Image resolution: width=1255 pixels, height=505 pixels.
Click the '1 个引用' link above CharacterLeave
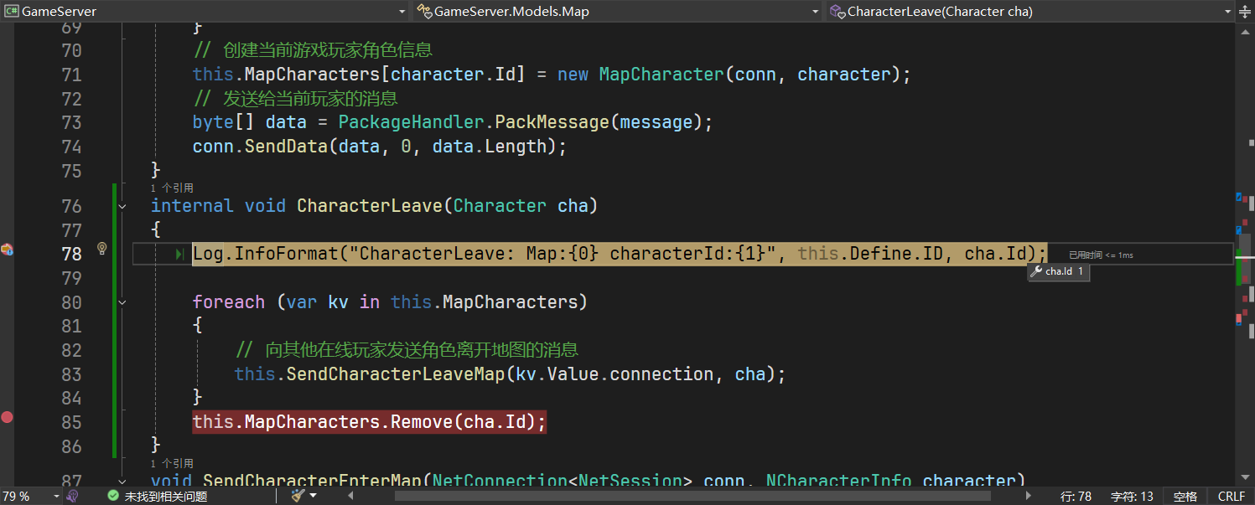pos(172,188)
